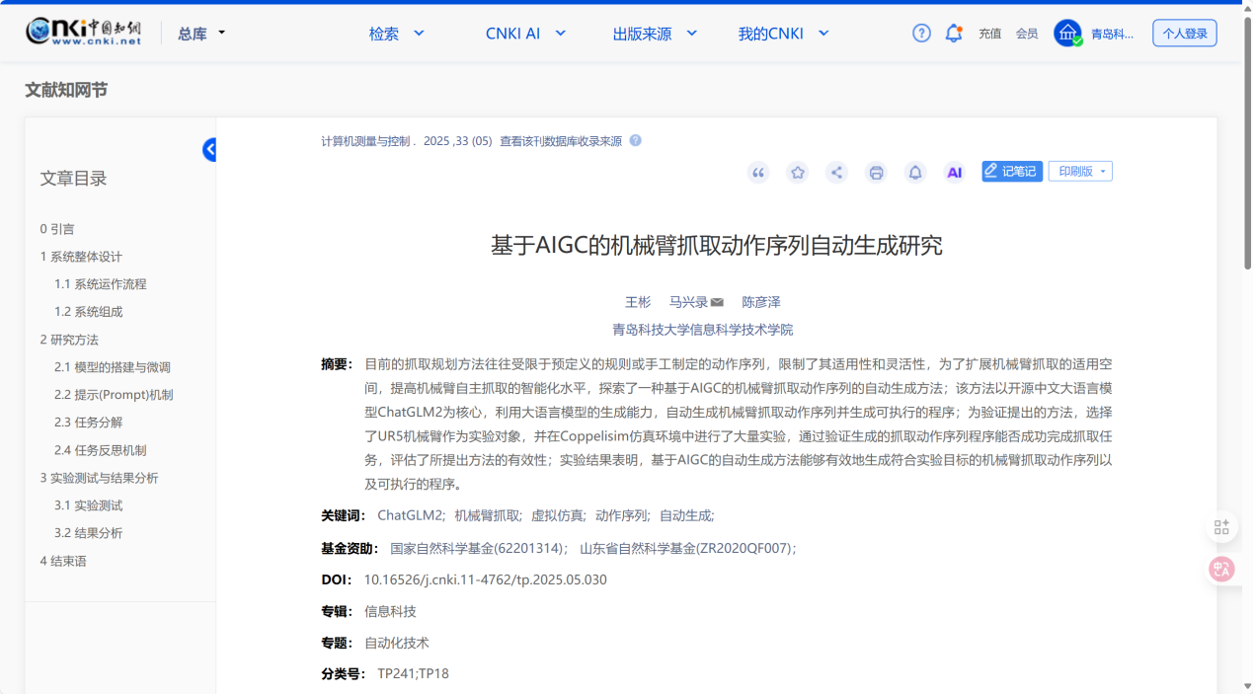Expand the 印刷版 dropdown
Screen dimensions: 1253x694
point(1080,172)
